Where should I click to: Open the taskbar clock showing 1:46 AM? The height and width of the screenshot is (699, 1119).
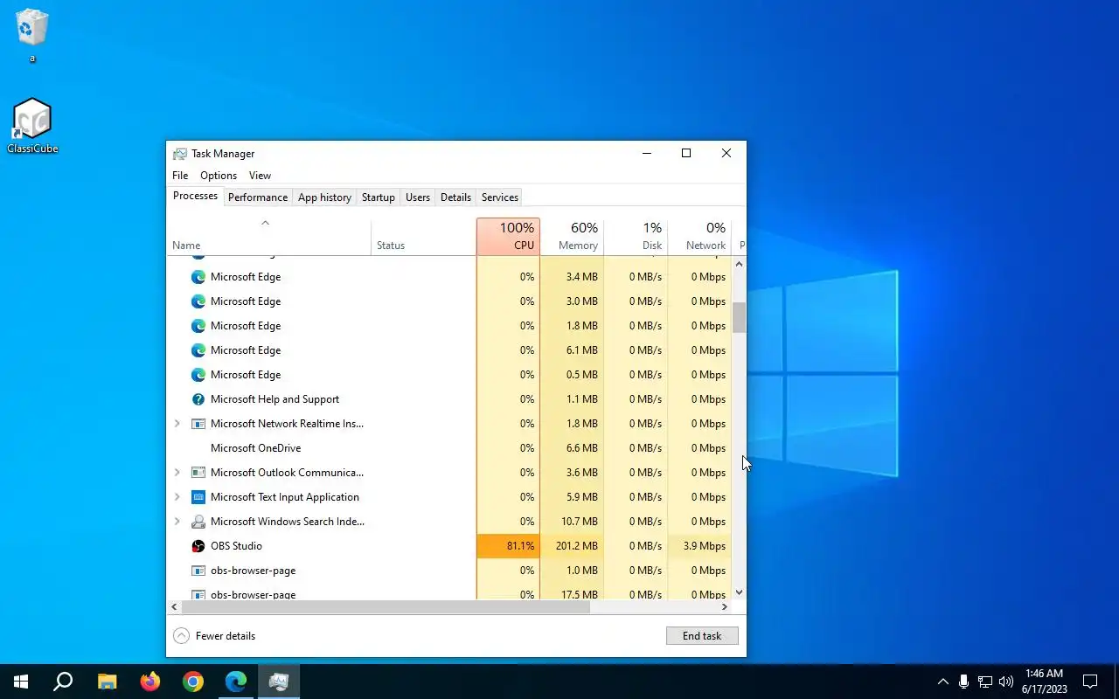tap(1044, 682)
